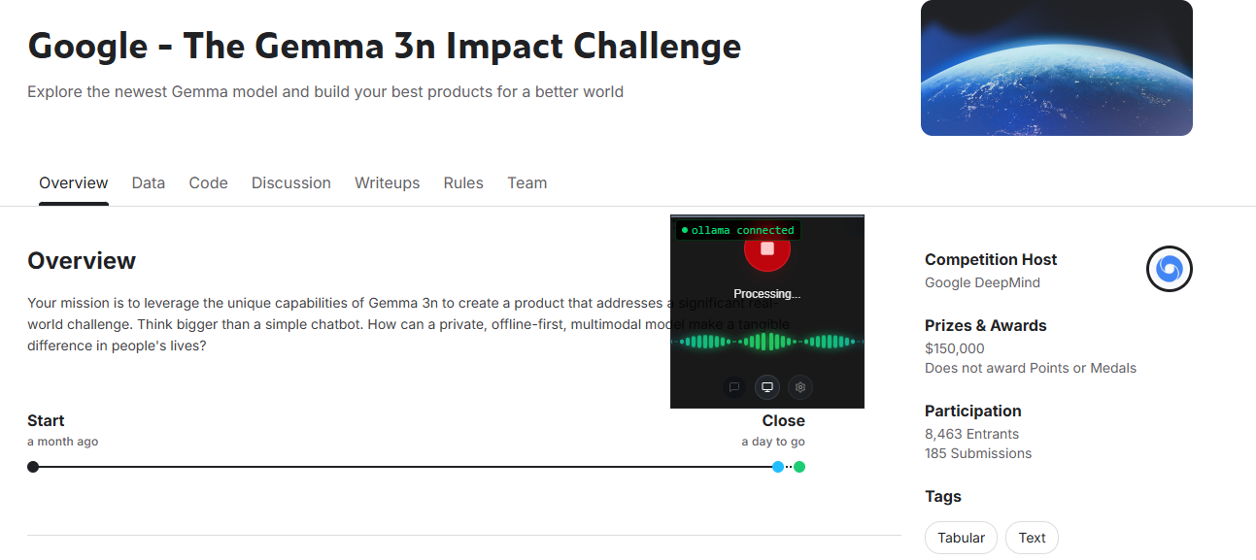Open the Earth competition banner image
The height and width of the screenshot is (560, 1256).
point(1057,68)
